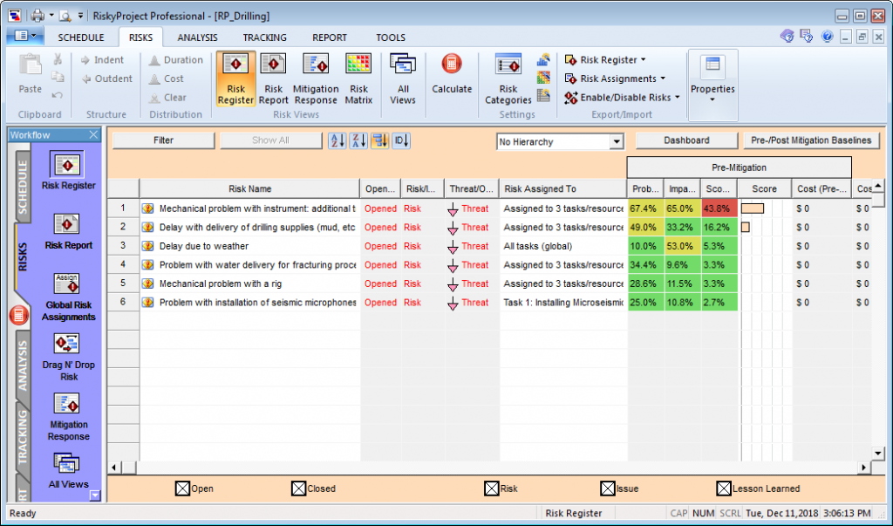Screen dimensions: 893x526
Task: Open the printer dropdown arrow in title bar
Action: point(51,16)
